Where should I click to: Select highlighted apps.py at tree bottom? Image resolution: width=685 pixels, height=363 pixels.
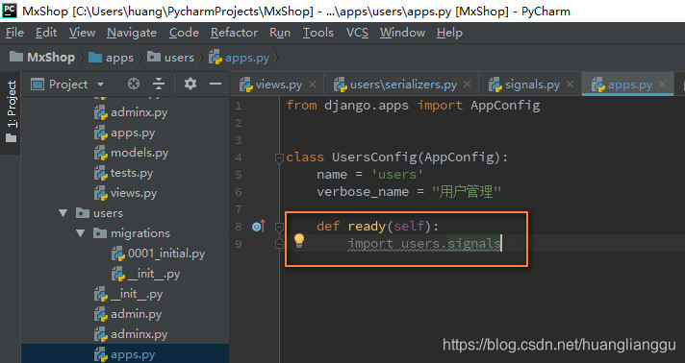[x=124, y=354]
